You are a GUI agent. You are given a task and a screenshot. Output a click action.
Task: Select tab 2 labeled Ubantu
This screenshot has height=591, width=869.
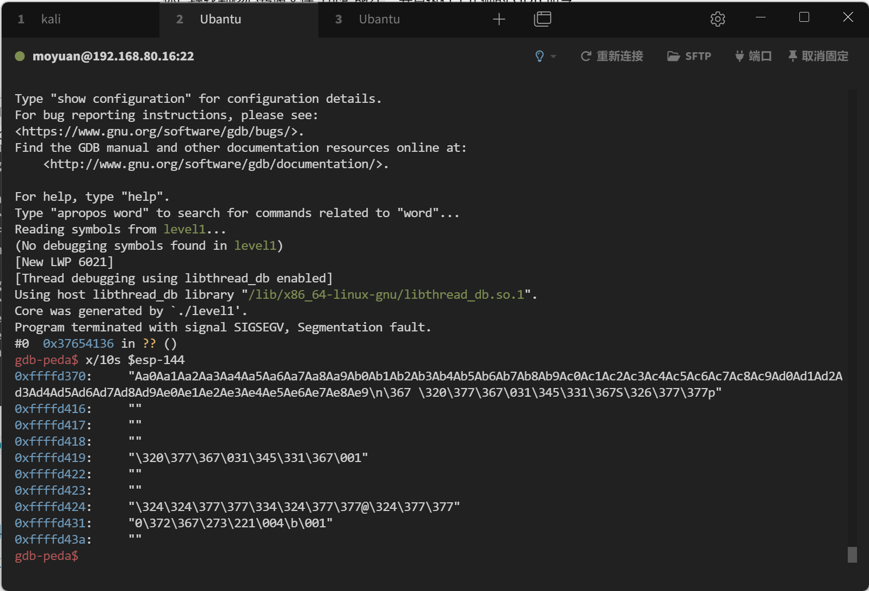(220, 20)
